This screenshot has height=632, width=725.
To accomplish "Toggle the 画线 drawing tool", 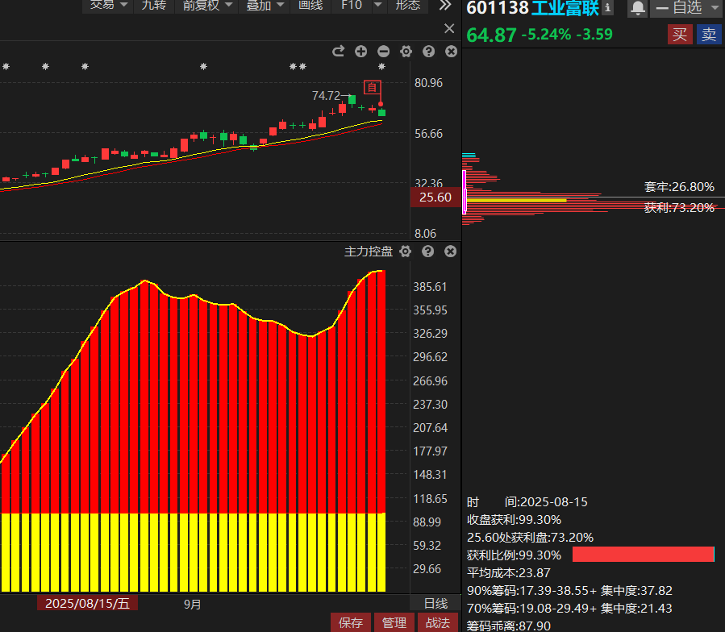I will pos(310,6).
